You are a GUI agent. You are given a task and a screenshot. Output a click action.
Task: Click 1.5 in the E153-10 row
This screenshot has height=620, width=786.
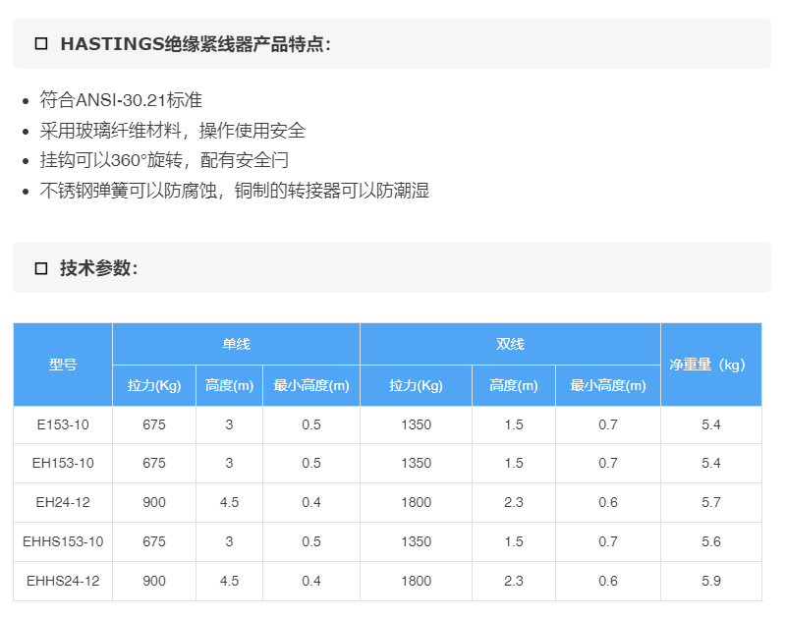click(514, 425)
